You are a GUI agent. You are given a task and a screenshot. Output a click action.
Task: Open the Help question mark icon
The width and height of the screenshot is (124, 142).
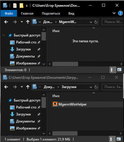click(x=120, y=13)
